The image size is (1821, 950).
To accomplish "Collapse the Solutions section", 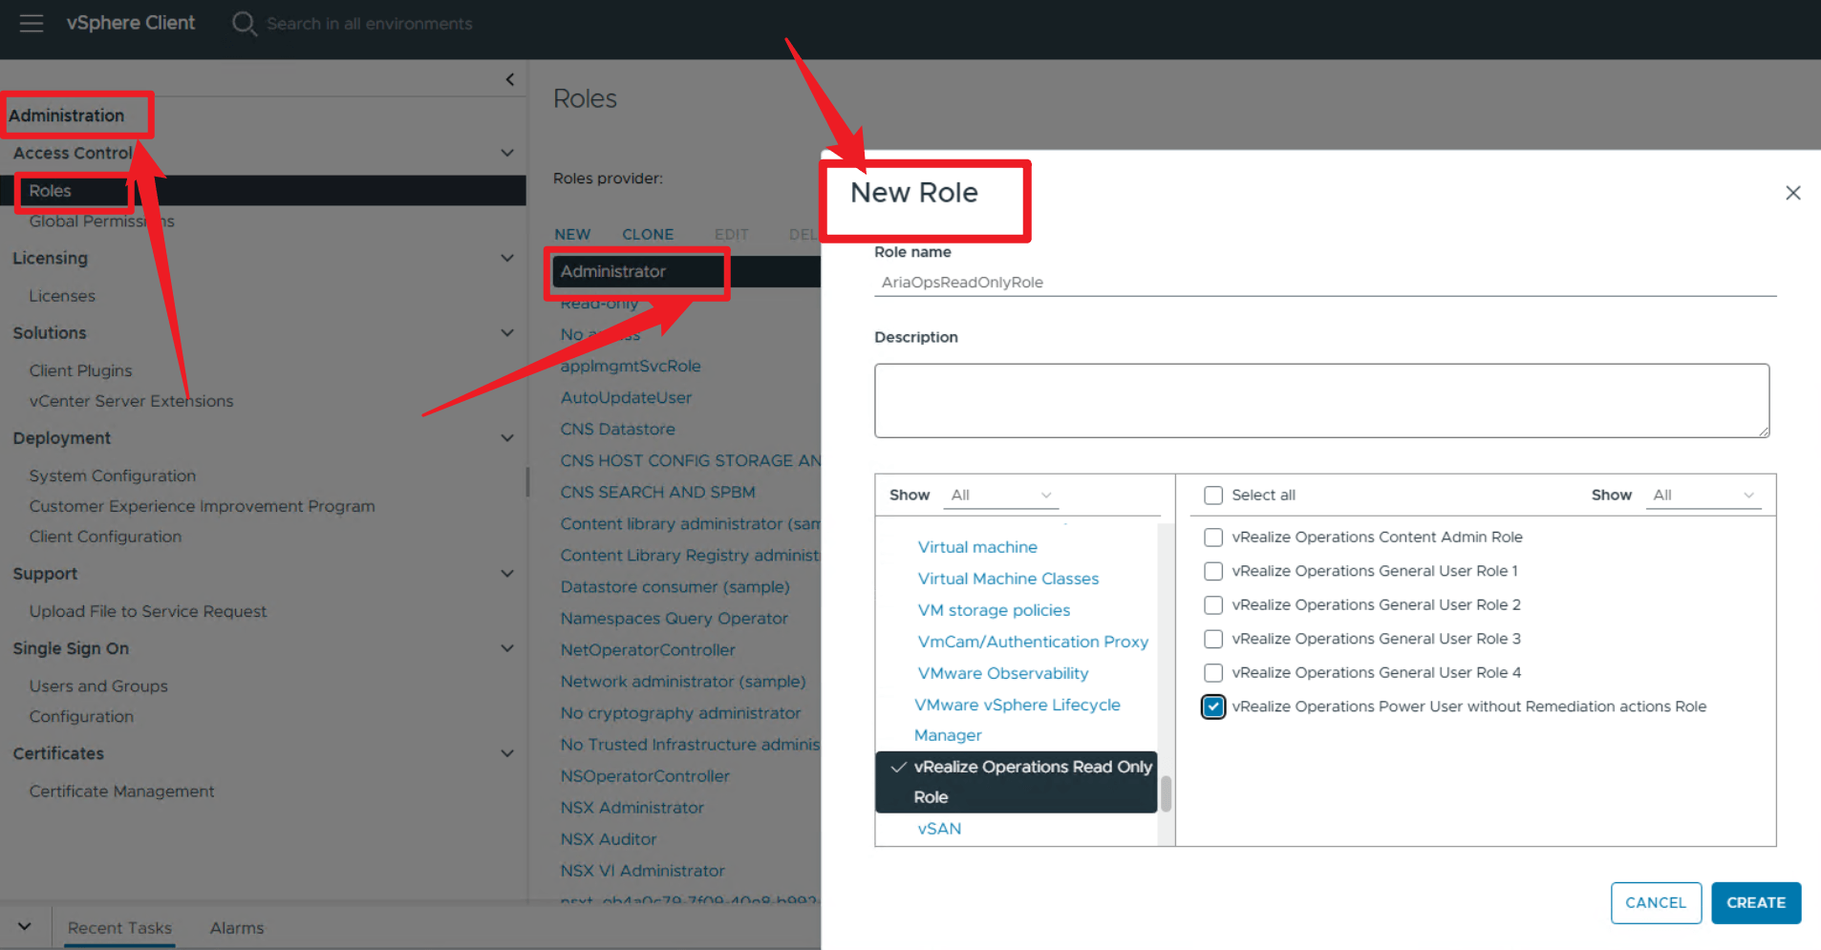I will click(507, 332).
